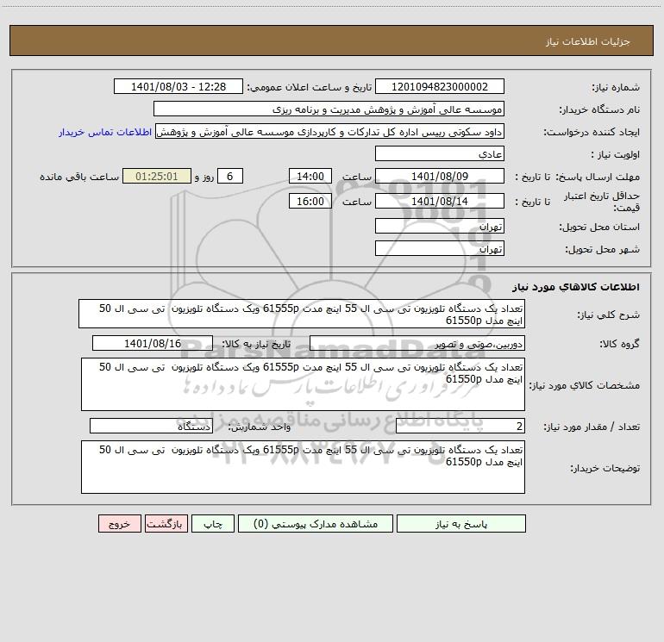Screen dimensions: 664x642
Task: Click the 'تعداد / مقدار مورد نیاز:' label
Action: click(x=592, y=427)
